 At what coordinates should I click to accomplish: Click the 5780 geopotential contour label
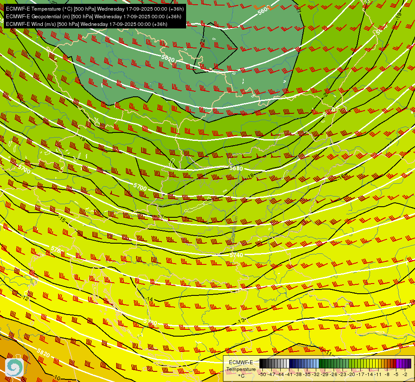click(x=150, y=322)
